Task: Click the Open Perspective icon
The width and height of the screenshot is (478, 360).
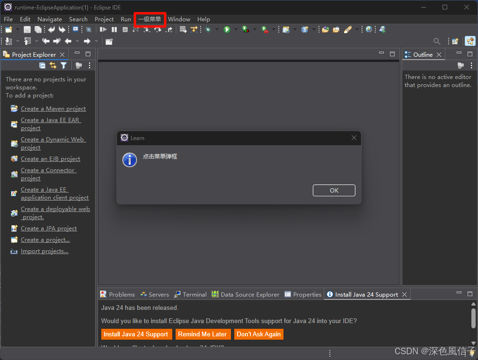Action: pyautogui.click(x=455, y=41)
